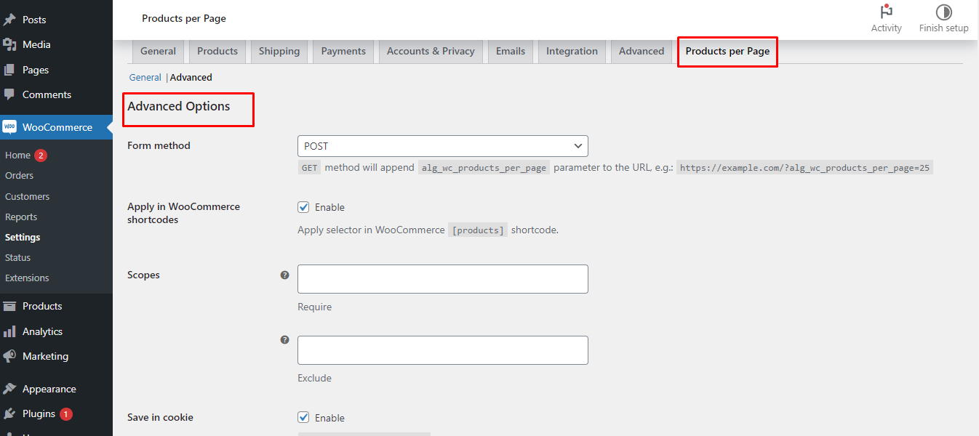The image size is (979, 436).
Task: Click the GET method code label
Action: coord(310,168)
